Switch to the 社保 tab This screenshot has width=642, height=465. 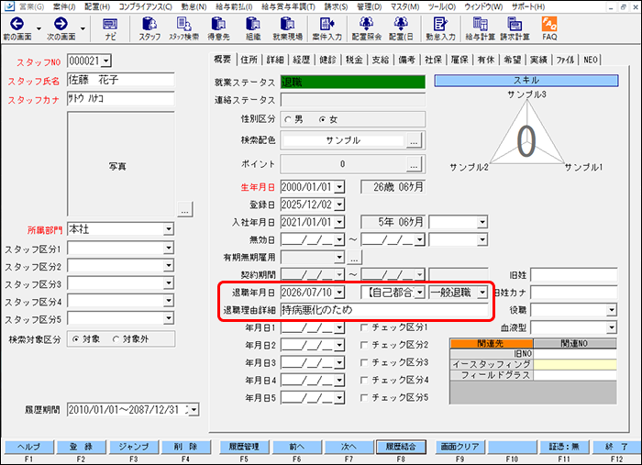[x=433, y=60]
